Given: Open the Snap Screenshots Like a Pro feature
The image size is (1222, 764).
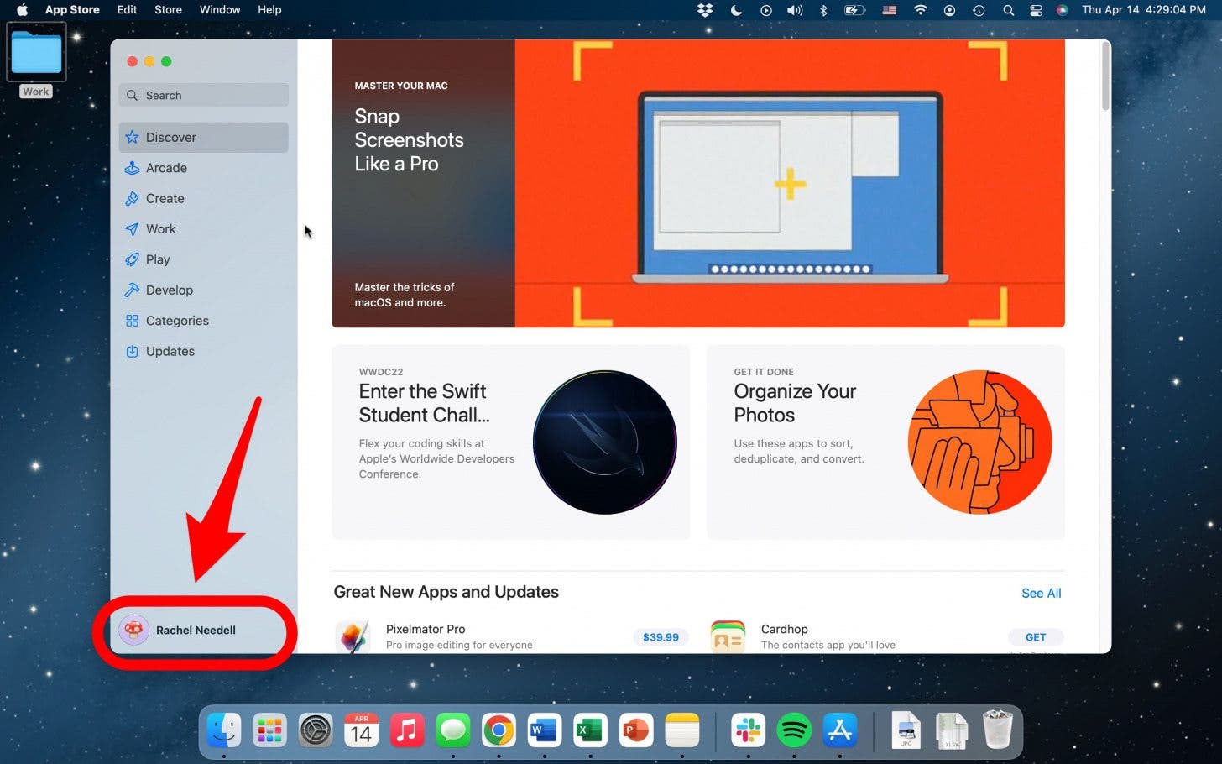Looking at the screenshot, I should pyautogui.click(x=697, y=183).
